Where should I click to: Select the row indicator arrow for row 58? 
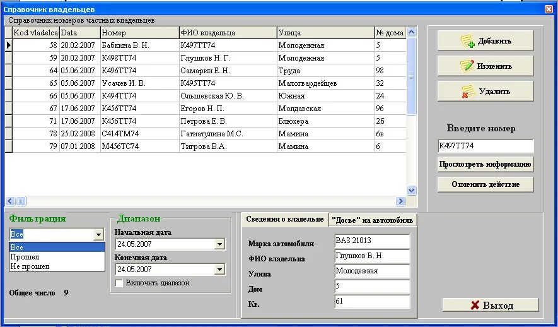click(x=9, y=45)
